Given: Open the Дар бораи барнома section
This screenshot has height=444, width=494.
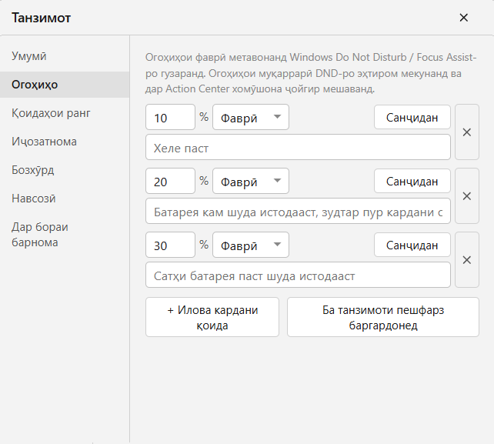Looking at the screenshot, I should [65, 235].
